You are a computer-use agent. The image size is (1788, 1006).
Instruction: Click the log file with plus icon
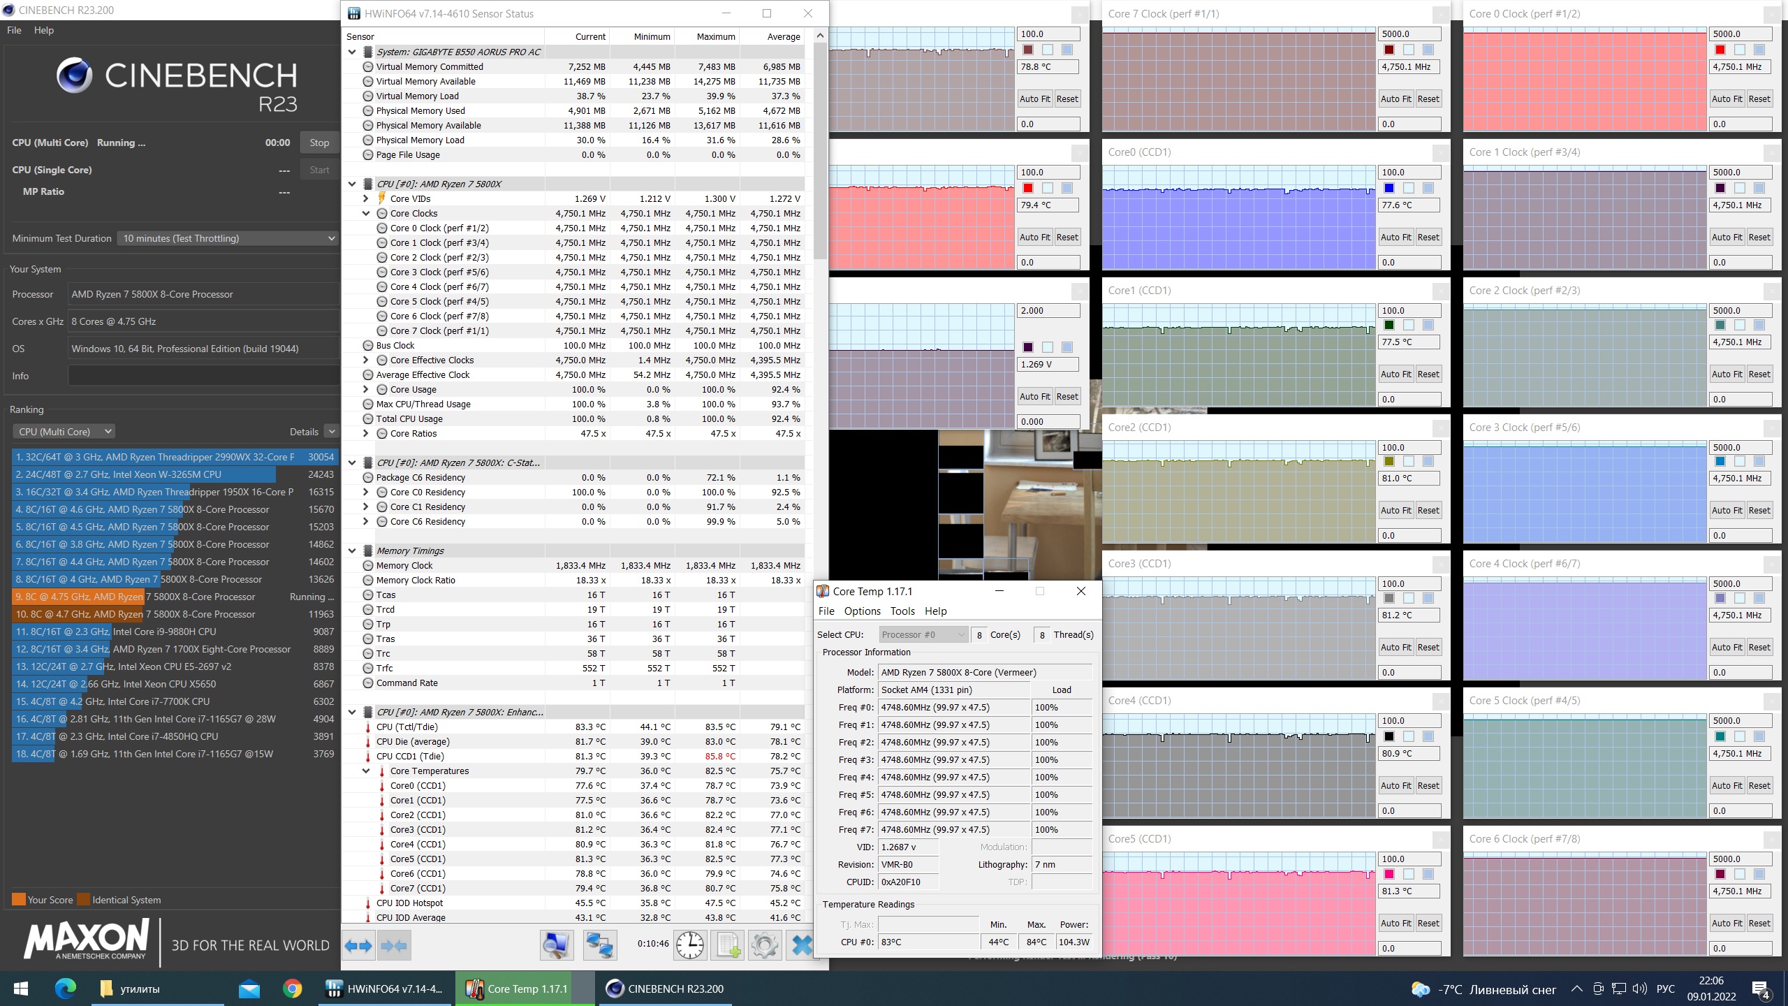(x=727, y=946)
